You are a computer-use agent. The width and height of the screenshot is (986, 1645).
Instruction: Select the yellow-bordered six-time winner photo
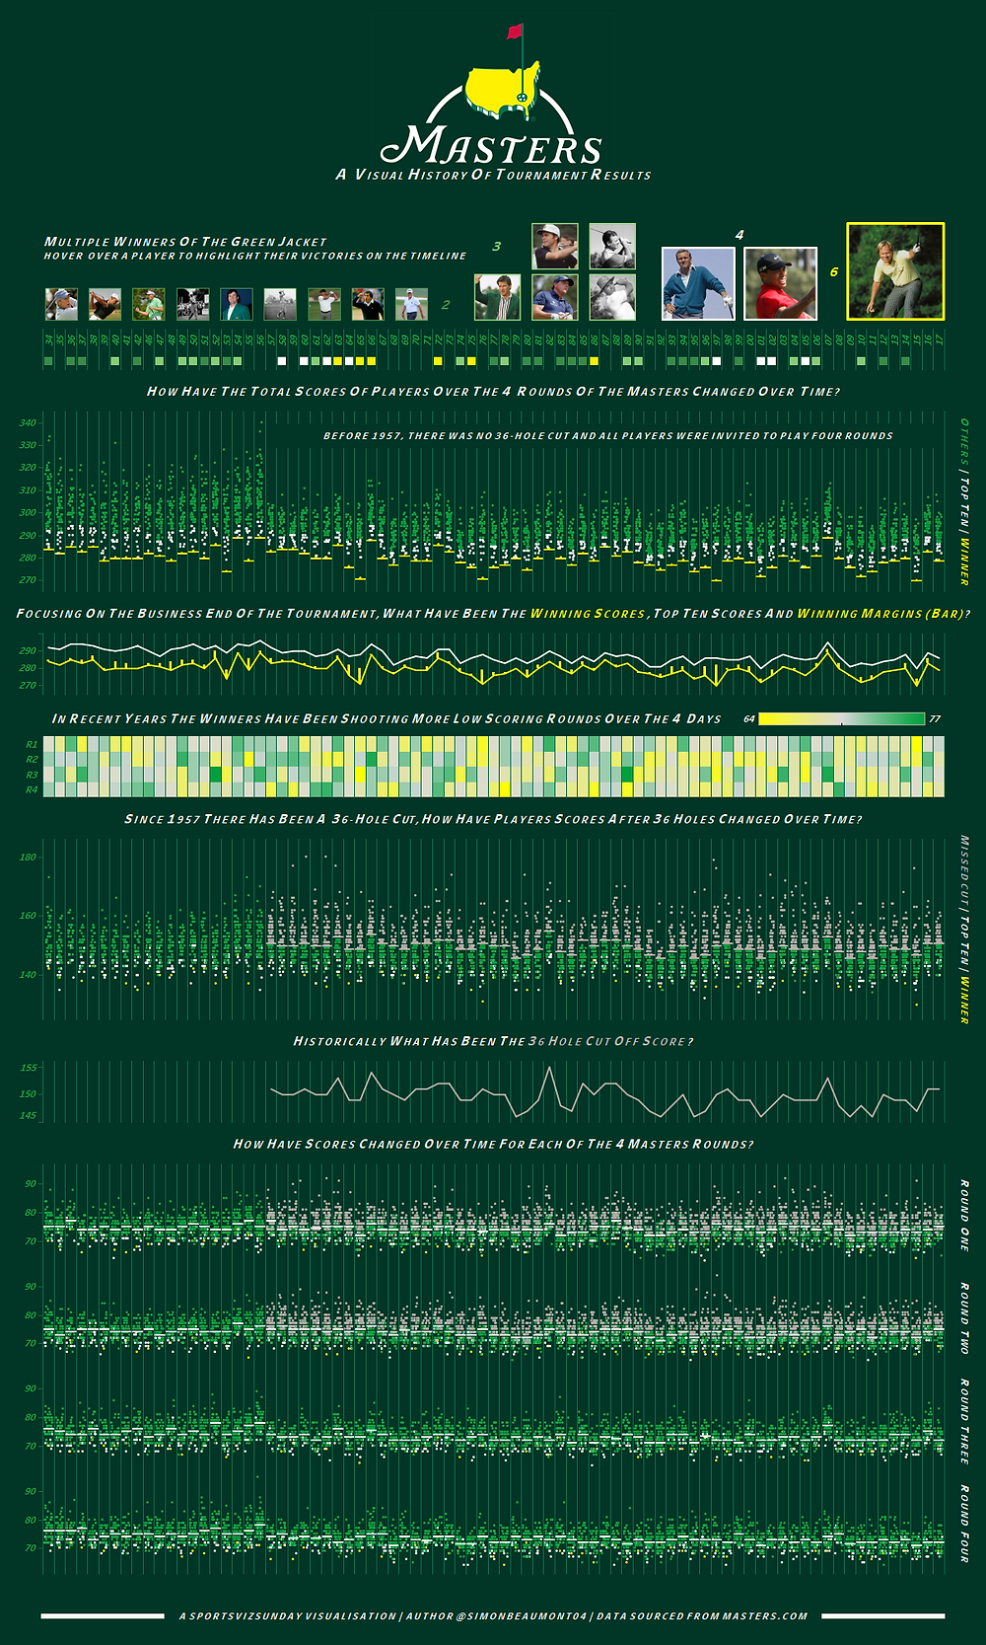tap(896, 271)
